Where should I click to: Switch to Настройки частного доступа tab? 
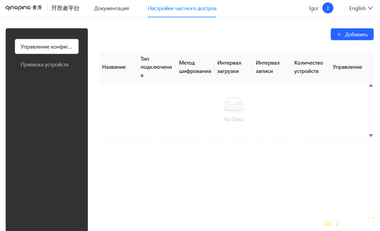182,9
